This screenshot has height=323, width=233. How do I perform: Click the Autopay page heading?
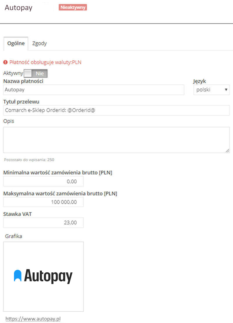(x=19, y=8)
